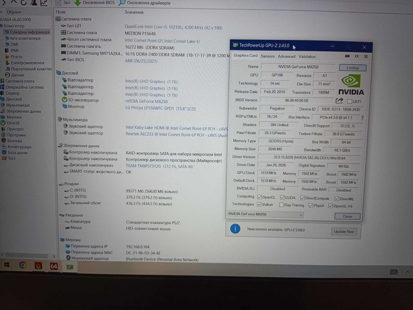Toggle UEFI checkbox
This screenshot has width=413, height=310.
coord(350,101)
